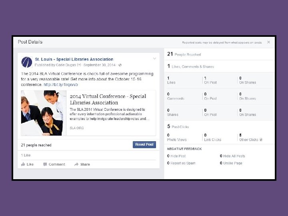Click the St. Louis SLA page logo avatar
The image size is (288, 216).
(27, 62)
